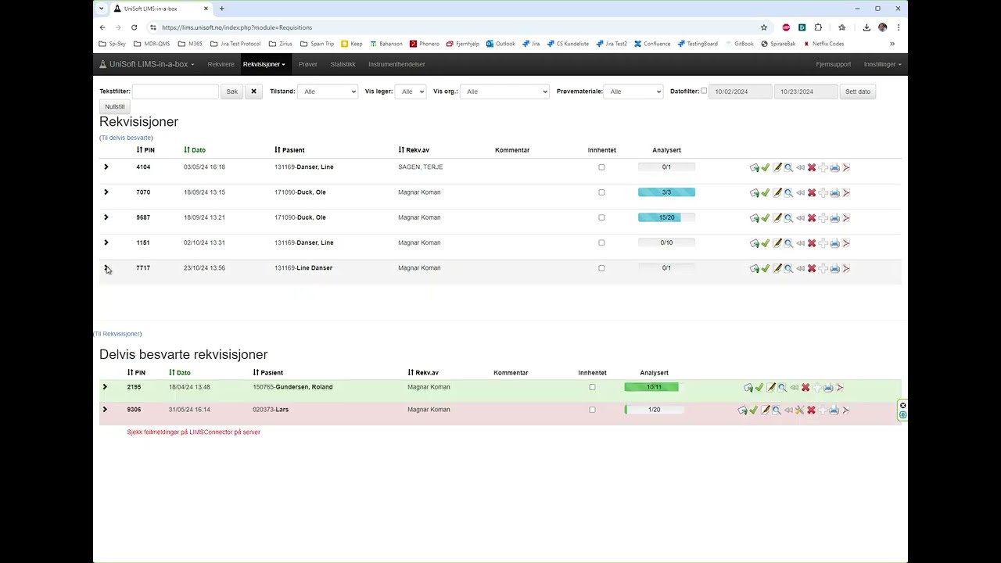The width and height of the screenshot is (1001, 563).
Task: Open the Rekvisisjoner menu
Action: [264, 64]
